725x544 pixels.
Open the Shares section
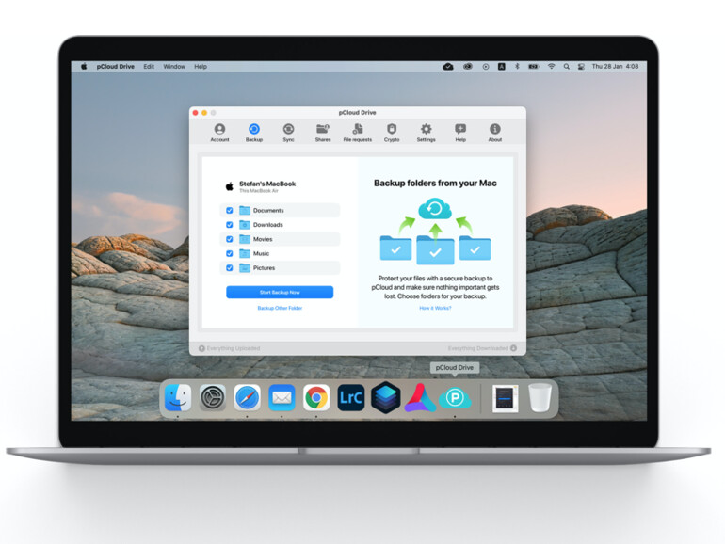point(323,132)
